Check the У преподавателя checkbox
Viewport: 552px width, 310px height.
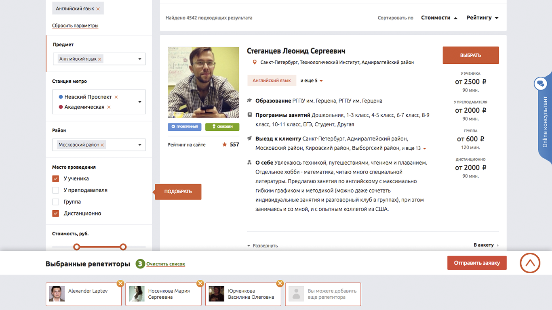coord(56,190)
